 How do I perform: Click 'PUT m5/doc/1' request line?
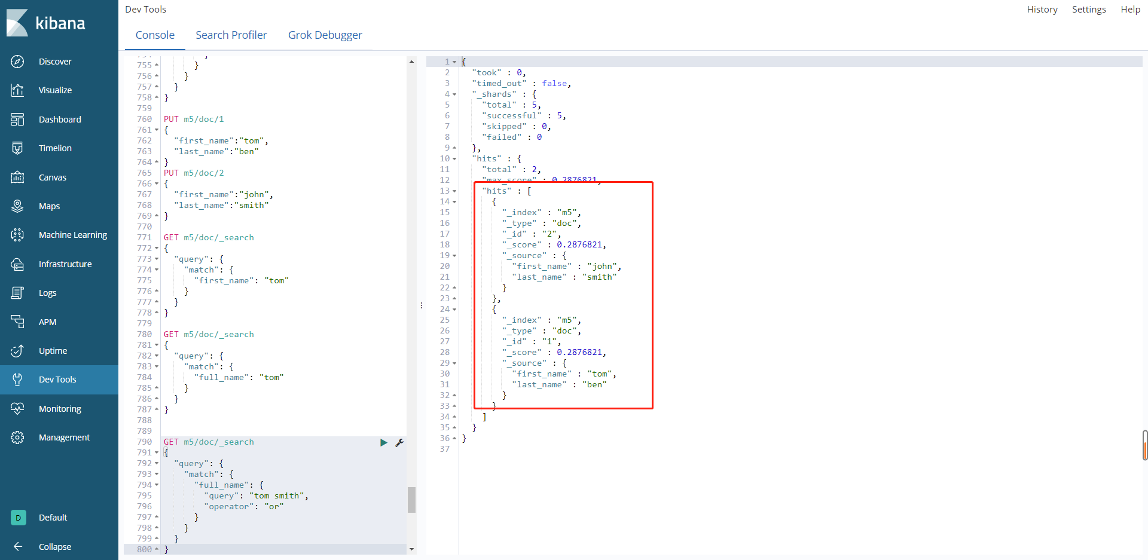194,119
